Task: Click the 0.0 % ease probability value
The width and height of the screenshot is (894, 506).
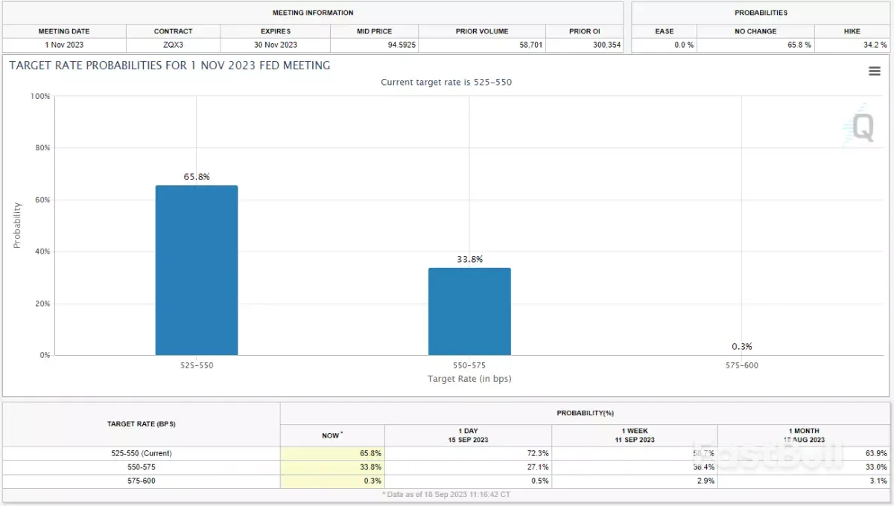Action: pos(683,45)
